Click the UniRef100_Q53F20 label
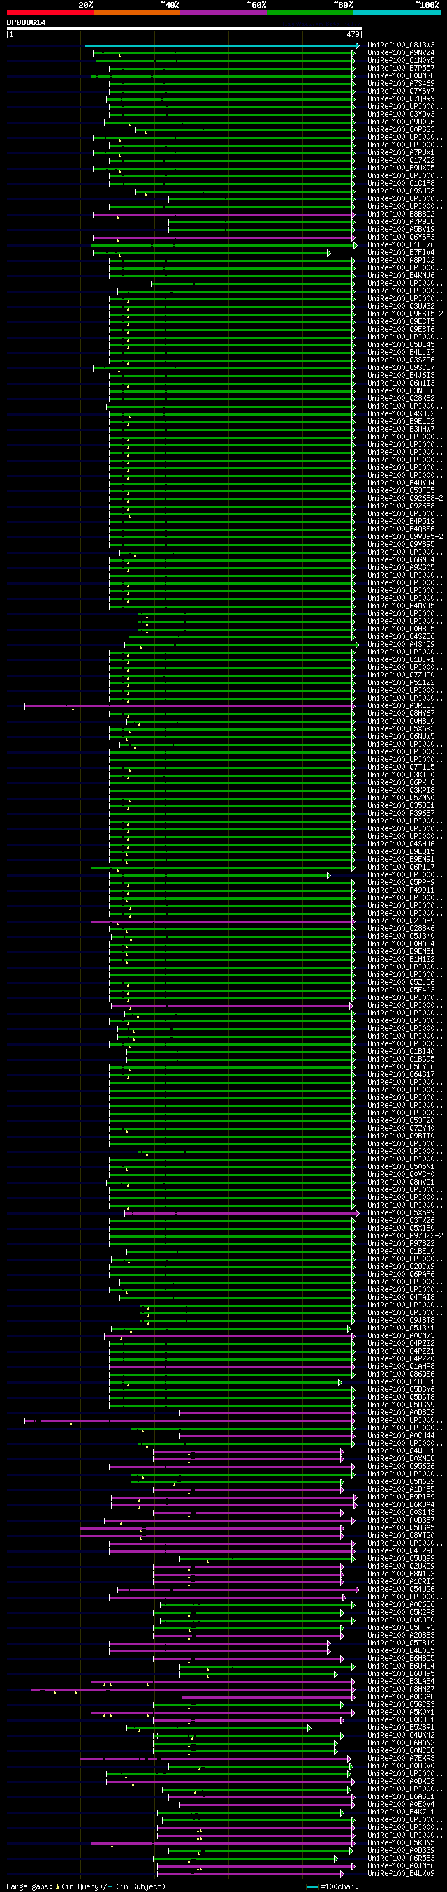This screenshot has width=447, height=1892. click(x=401, y=1121)
